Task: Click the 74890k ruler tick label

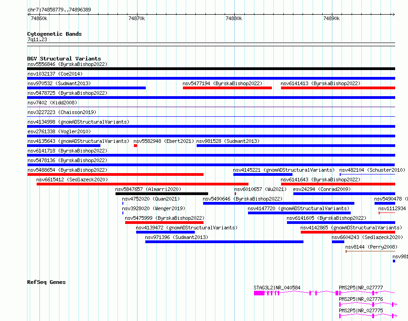Action: pos(331,18)
